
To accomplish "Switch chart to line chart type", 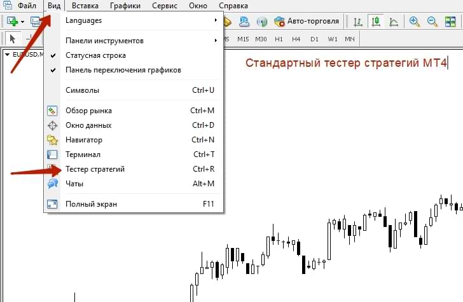I will [x=394, y=22].
